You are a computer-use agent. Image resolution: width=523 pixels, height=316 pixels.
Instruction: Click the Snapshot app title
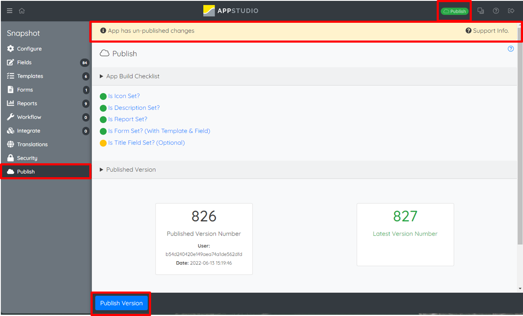tap(23, 33)
